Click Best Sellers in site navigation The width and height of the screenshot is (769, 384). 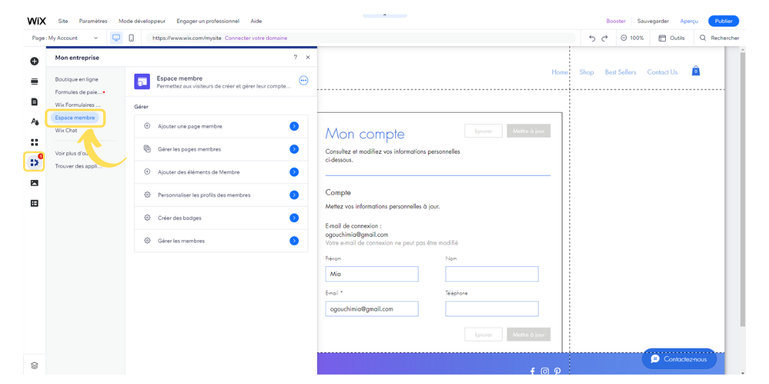620,72
